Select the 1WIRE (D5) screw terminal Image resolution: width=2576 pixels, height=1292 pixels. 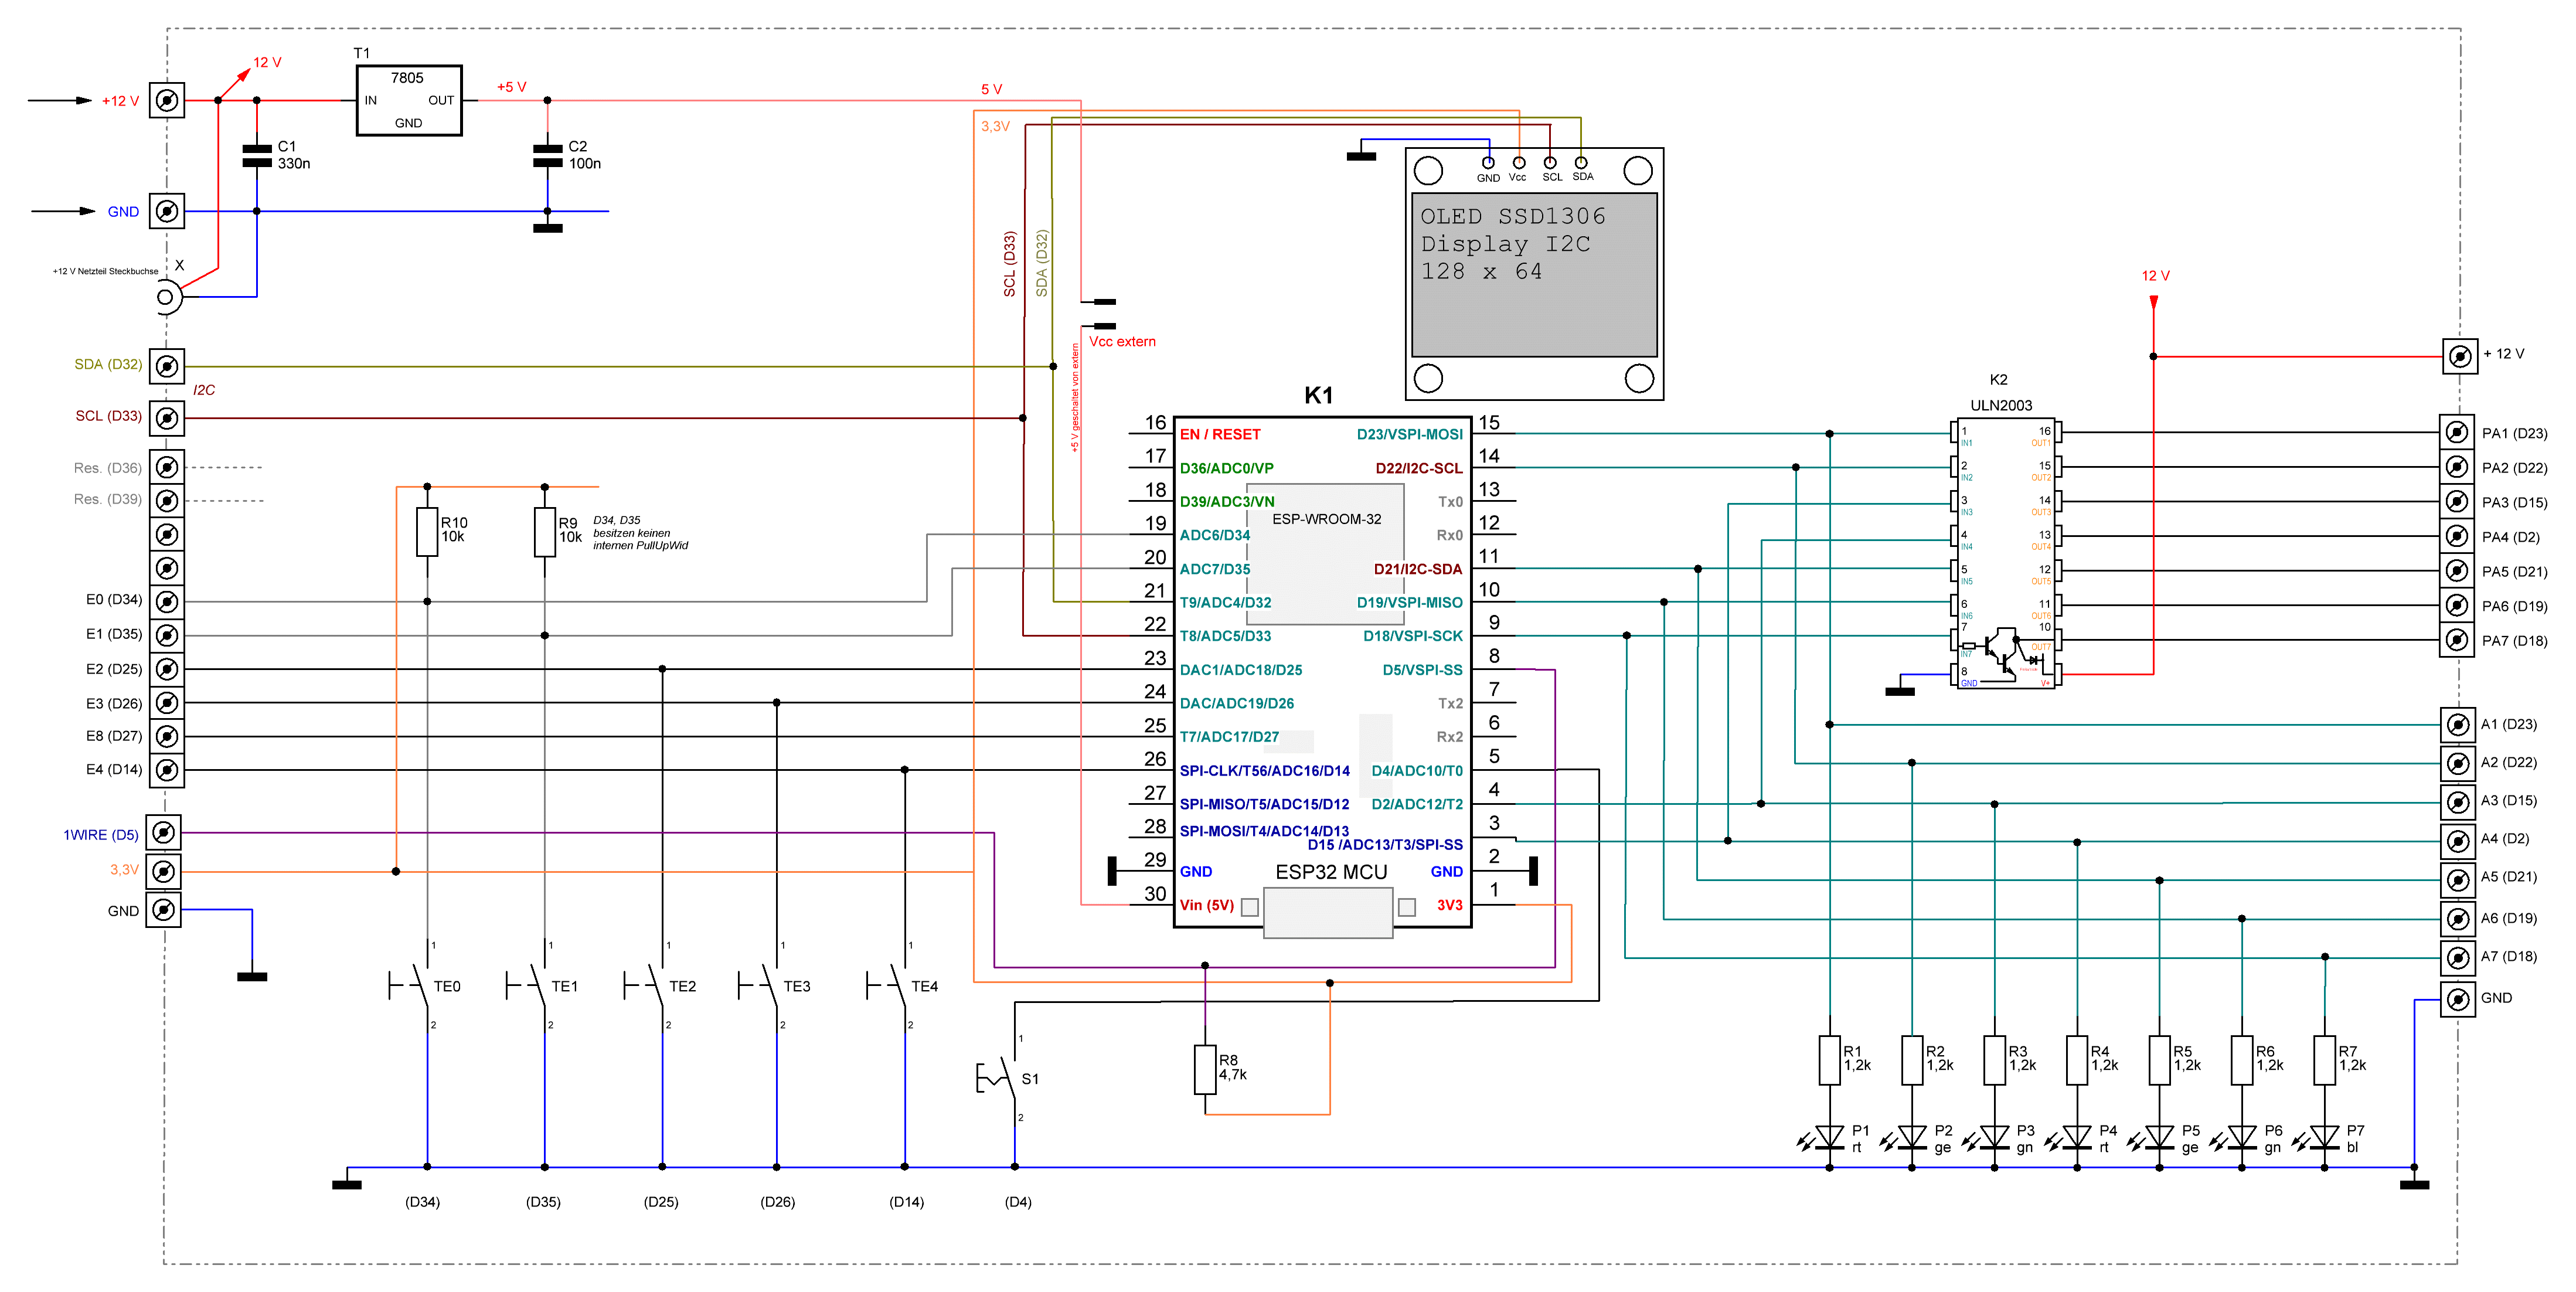click(x=164, y=832)
